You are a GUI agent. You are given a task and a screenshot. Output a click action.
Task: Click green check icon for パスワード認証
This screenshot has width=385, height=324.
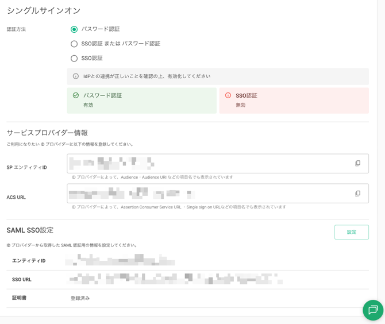(x=76, y=95)
